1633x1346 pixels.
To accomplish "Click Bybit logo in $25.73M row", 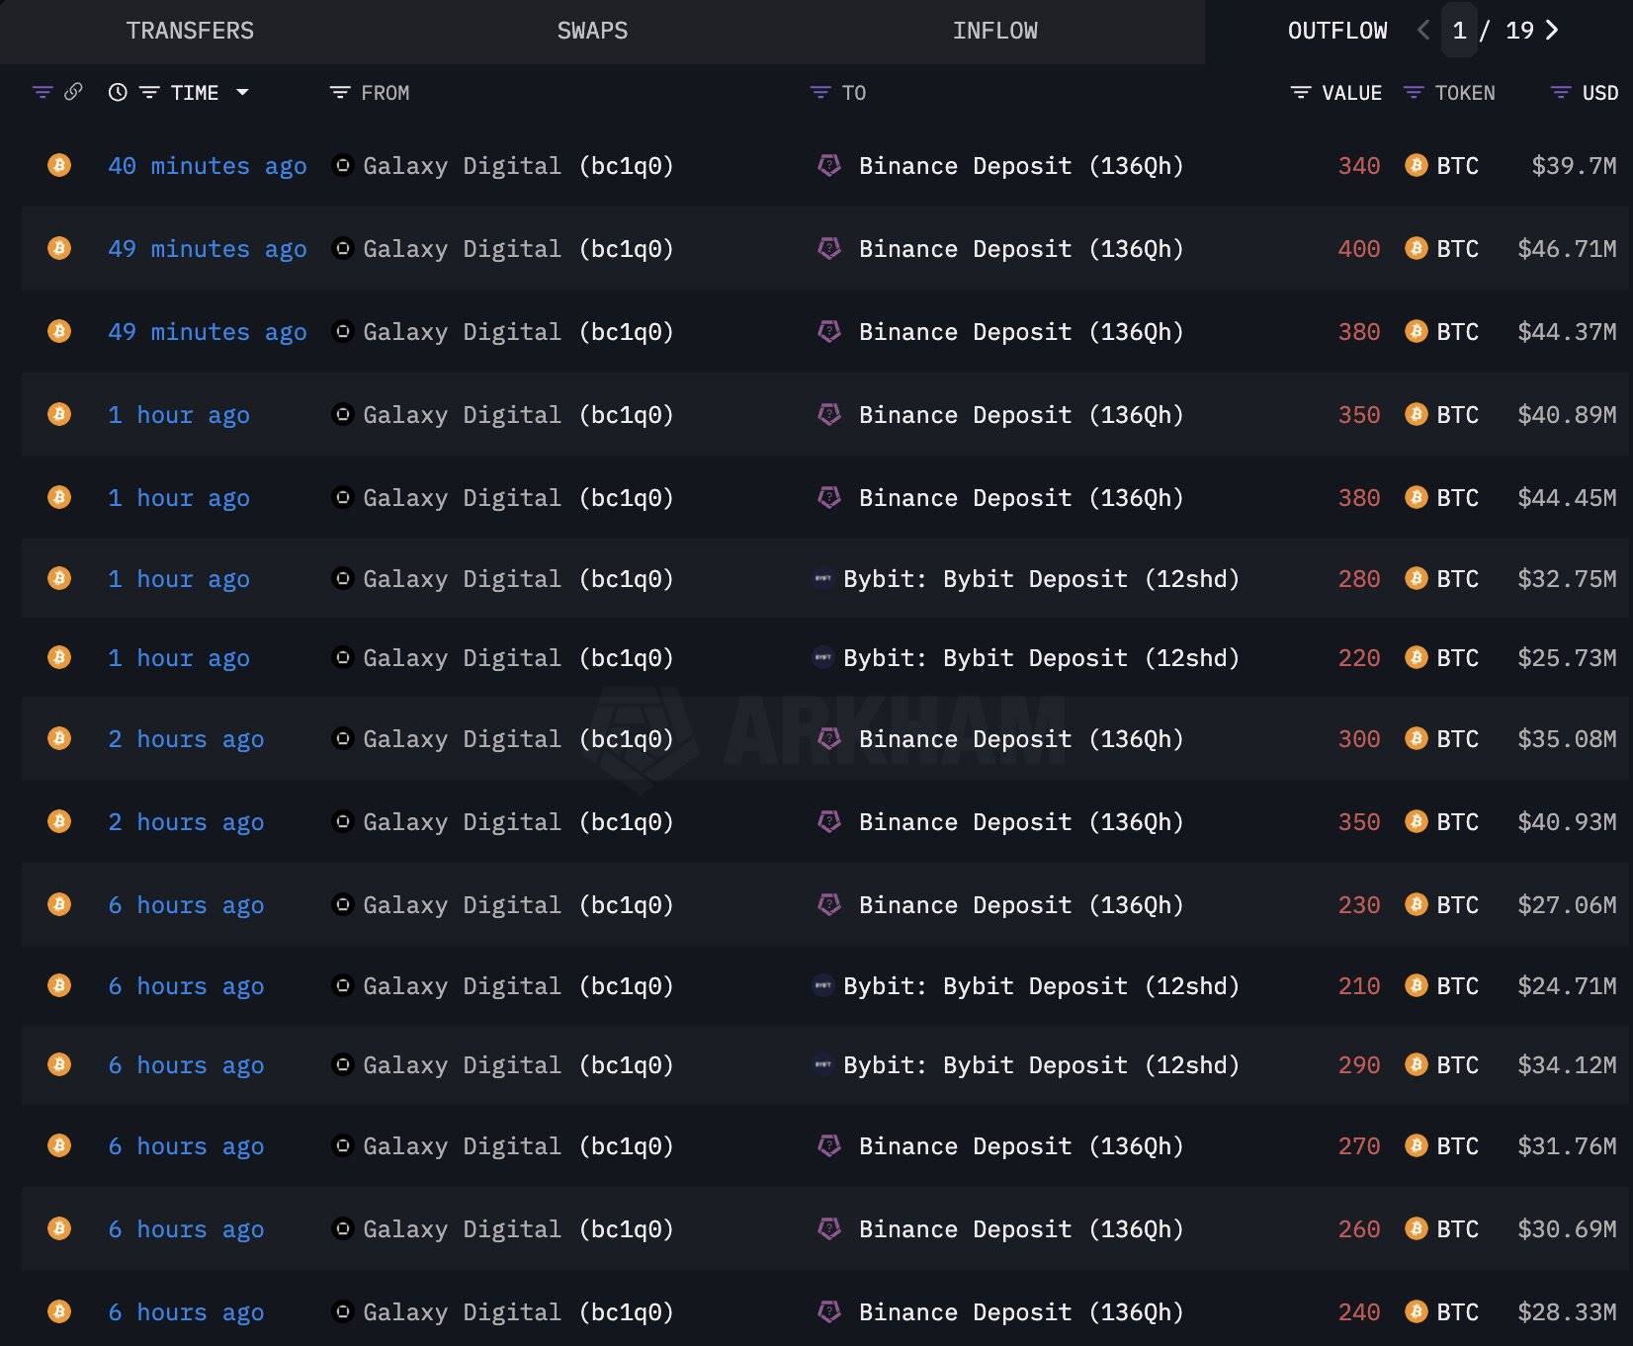I will pos(822,657).
